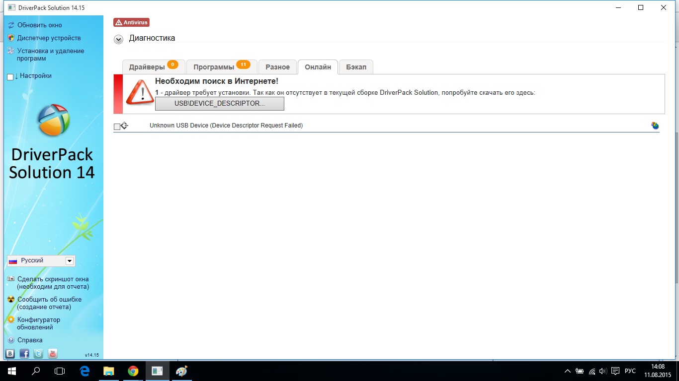Launch Google Chrome from the taskbar
The image size is (679, 381).
[x=133, y=371]
